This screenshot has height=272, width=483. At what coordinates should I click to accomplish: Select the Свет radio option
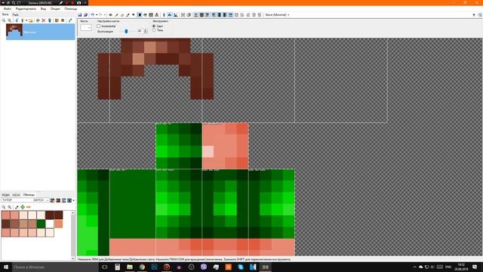click(154, 26)
